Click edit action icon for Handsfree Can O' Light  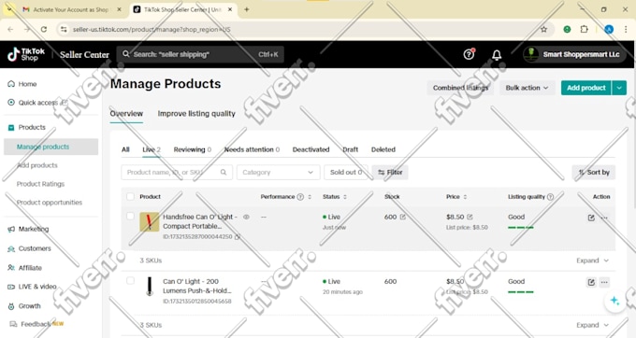pyautogui.click(x=591, y=218)
